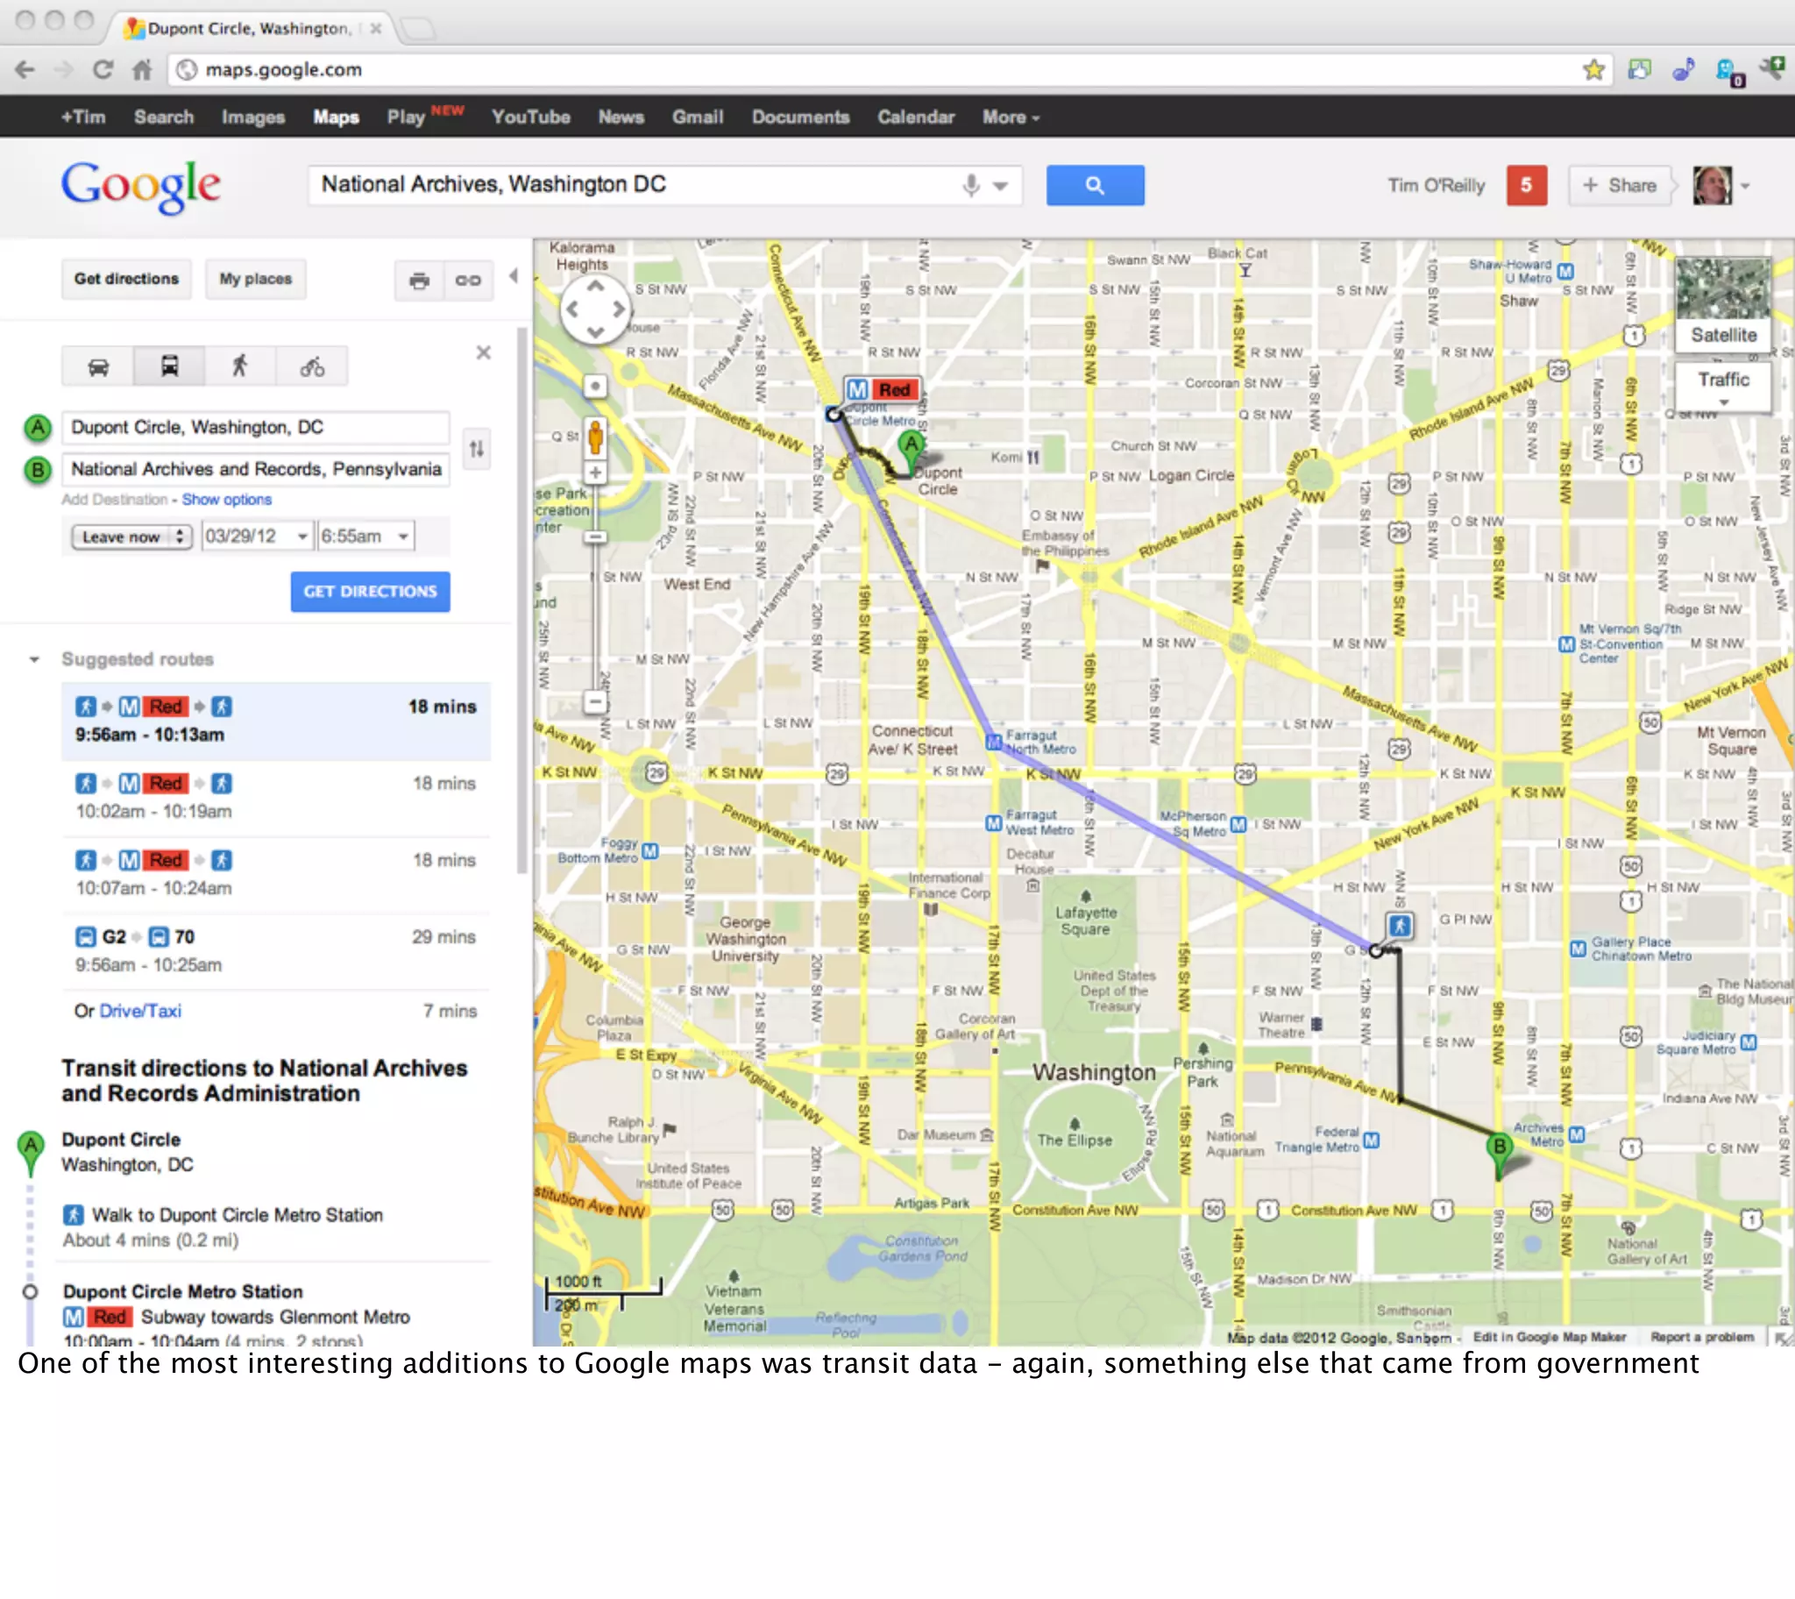Click the My places button
Viewport: 1795px width, 1599px height.
pos(256,279)
